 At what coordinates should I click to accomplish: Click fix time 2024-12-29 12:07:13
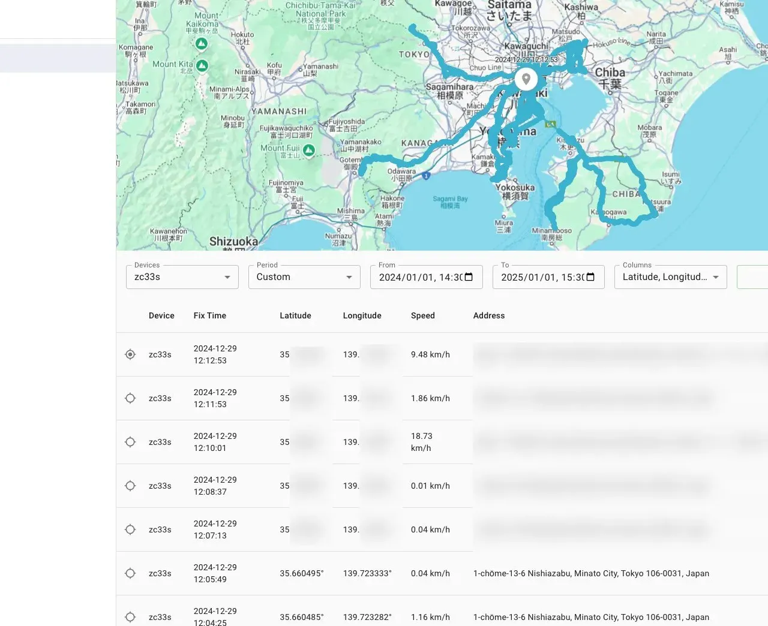[x=215, y=529]
